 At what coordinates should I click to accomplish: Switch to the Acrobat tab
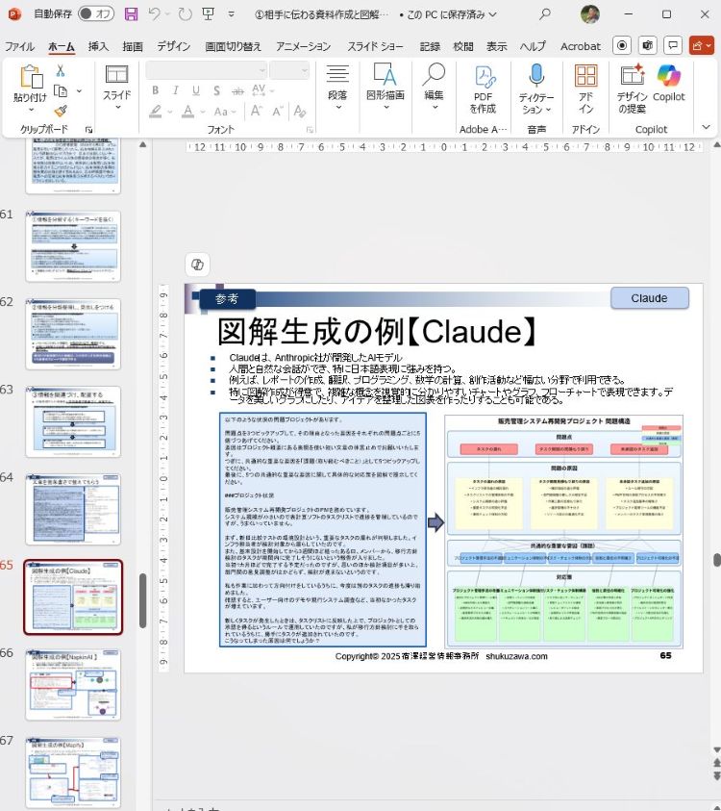(x=581, y=46)
